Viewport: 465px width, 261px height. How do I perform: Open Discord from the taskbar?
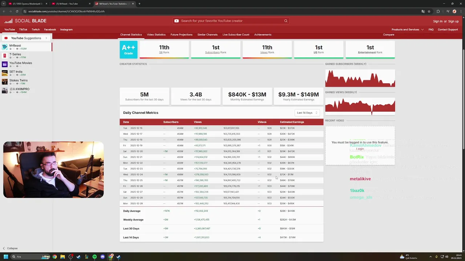[x=102, y=257]
